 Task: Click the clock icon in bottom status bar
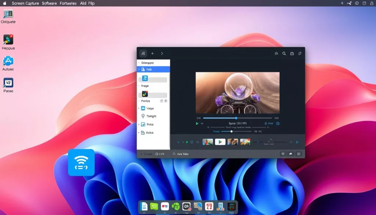[157, 154]
